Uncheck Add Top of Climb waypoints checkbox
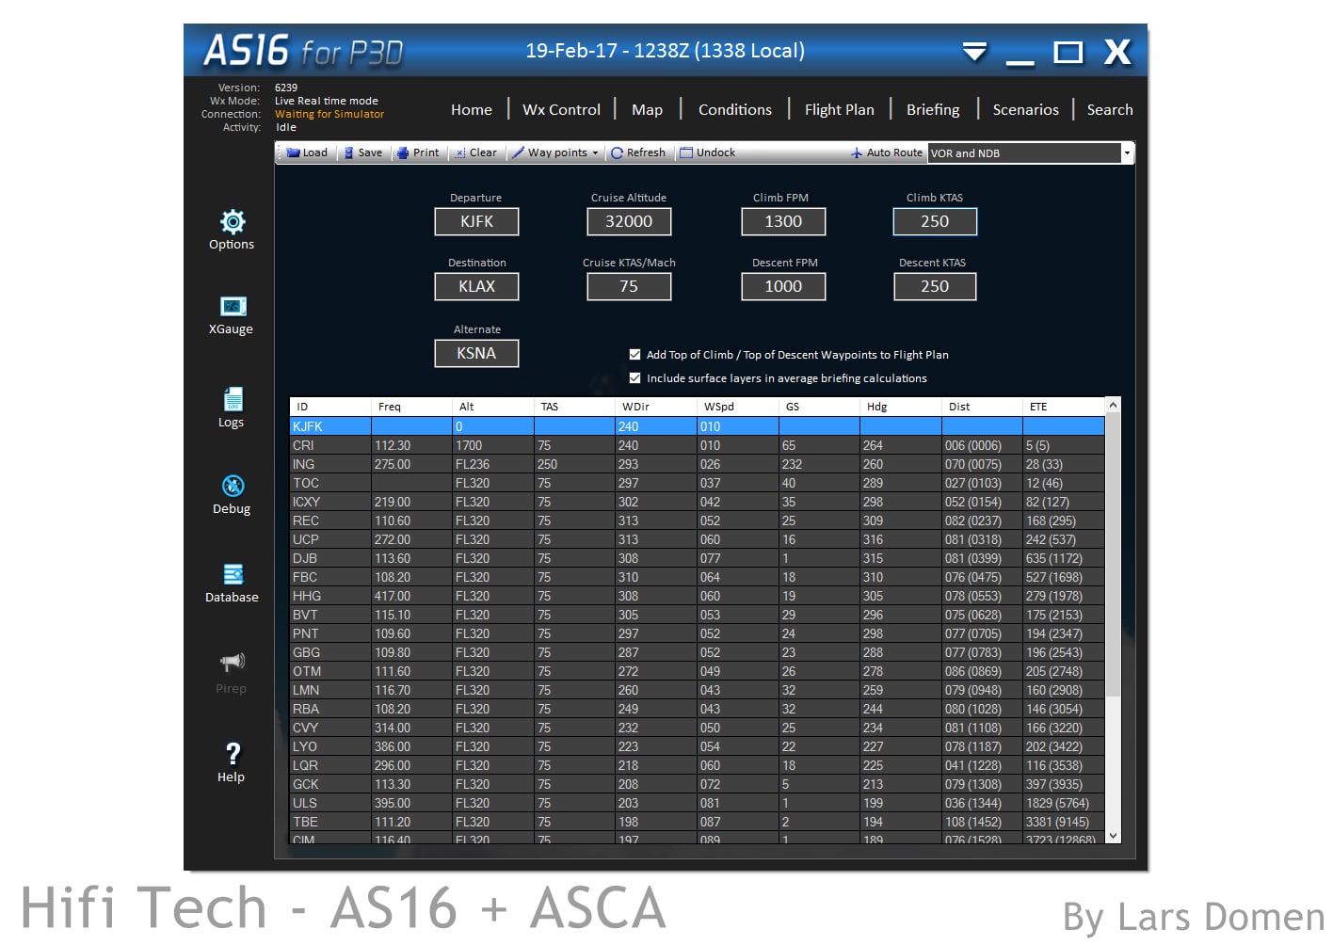The width and height of the screenshot is (1333, 945). (634, 355)
